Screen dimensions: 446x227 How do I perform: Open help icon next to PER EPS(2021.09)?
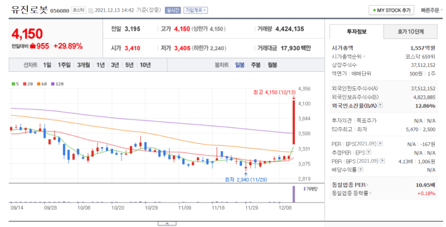click(380, 144)
